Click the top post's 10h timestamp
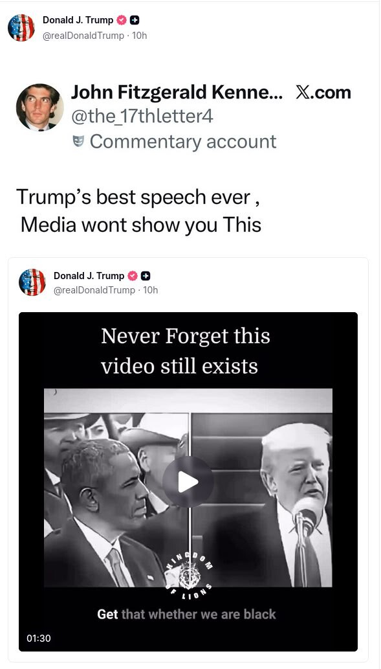Image resolution: width=381 pixels, height=669 pixels. click(x=139, y=36)
